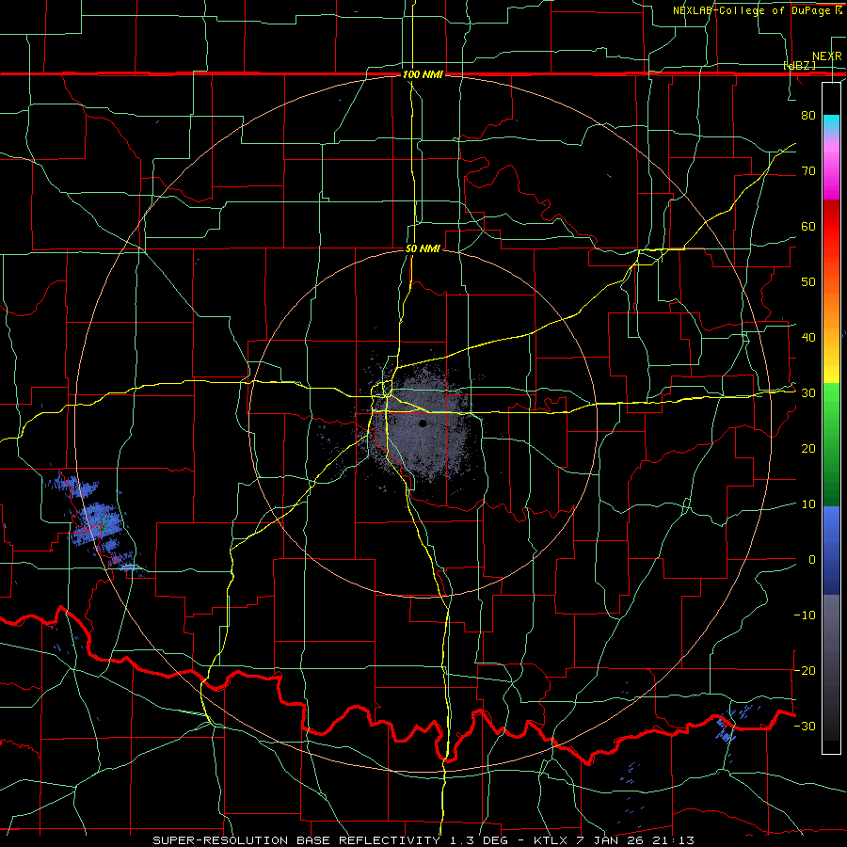Screen dimensions: 847x847
Task: Select the 30 value on the dBZ scale
Action: [x=808, y=393]
